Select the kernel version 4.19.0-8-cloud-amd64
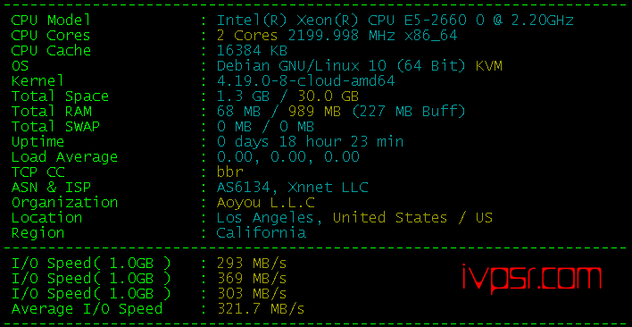 tap(305, 81)
